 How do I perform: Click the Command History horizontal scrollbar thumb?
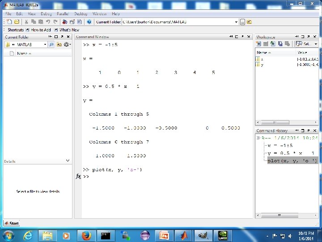click(x=279, y=216)
